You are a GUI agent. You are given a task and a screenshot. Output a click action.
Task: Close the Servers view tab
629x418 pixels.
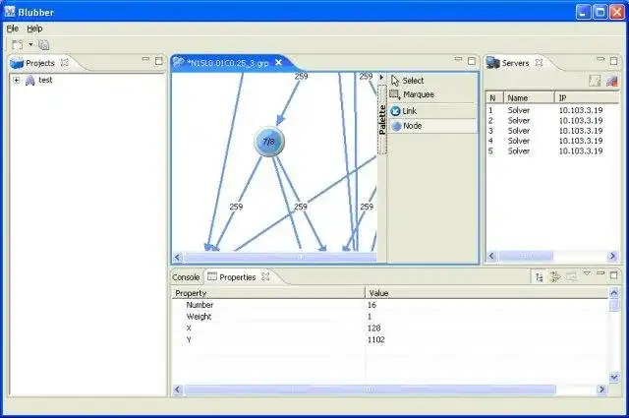click(x=540, y=63)
